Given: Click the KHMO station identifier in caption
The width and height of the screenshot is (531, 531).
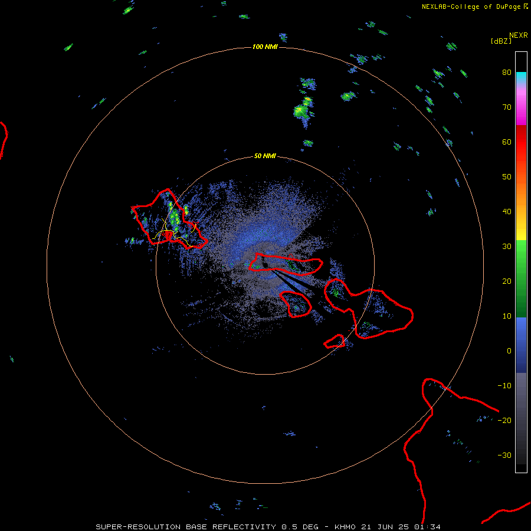Looking at the screenshot, I should point(345,527).
